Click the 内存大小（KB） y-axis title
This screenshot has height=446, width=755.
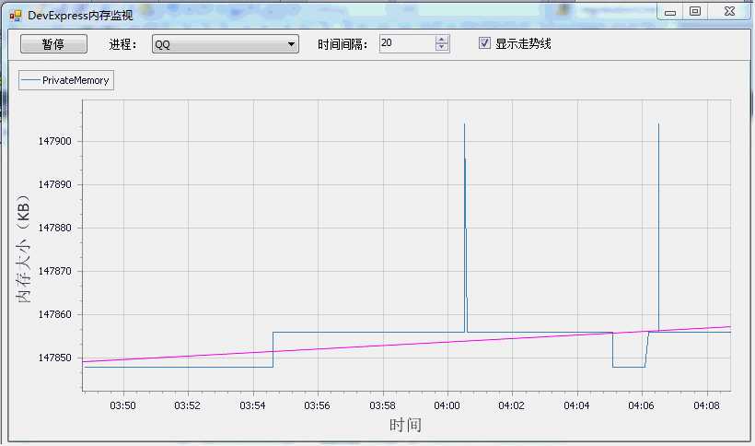(x=23, y=249)
